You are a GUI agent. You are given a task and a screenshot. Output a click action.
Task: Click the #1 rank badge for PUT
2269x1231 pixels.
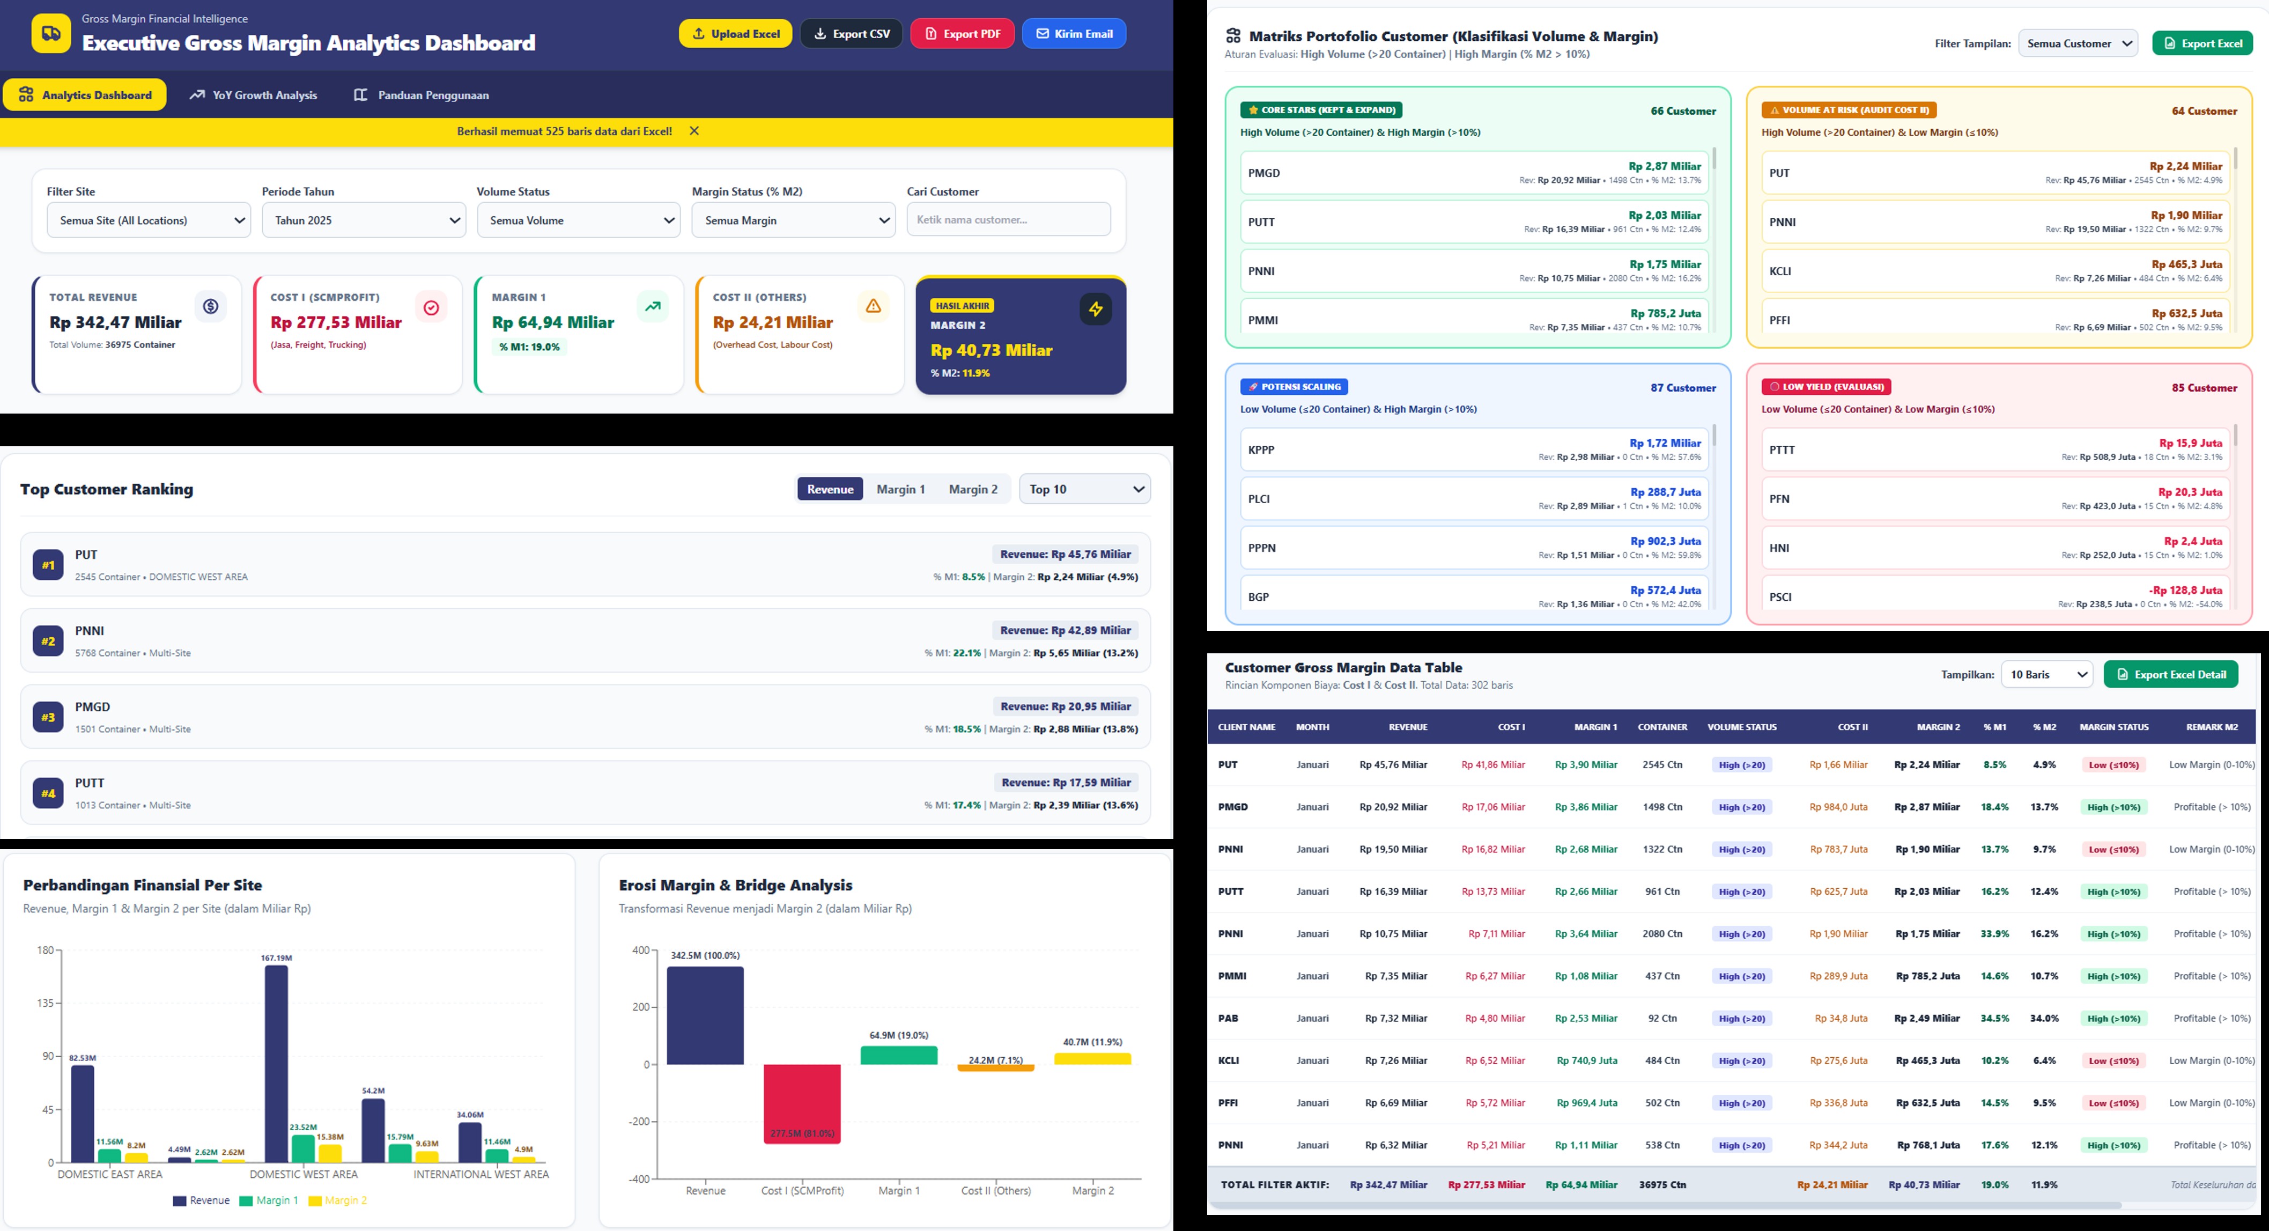48,565
